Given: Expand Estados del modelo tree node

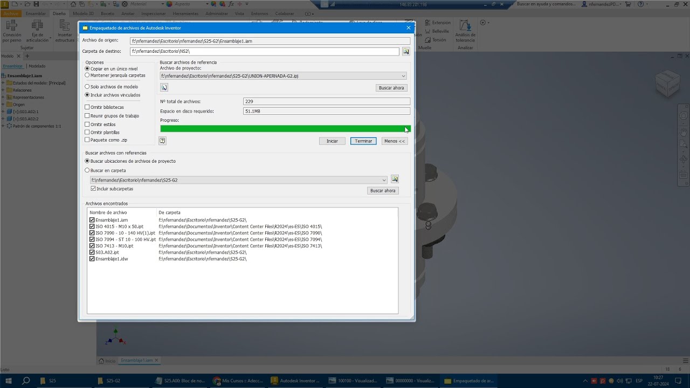Looking at the screenshot, I should coord(3,83).
